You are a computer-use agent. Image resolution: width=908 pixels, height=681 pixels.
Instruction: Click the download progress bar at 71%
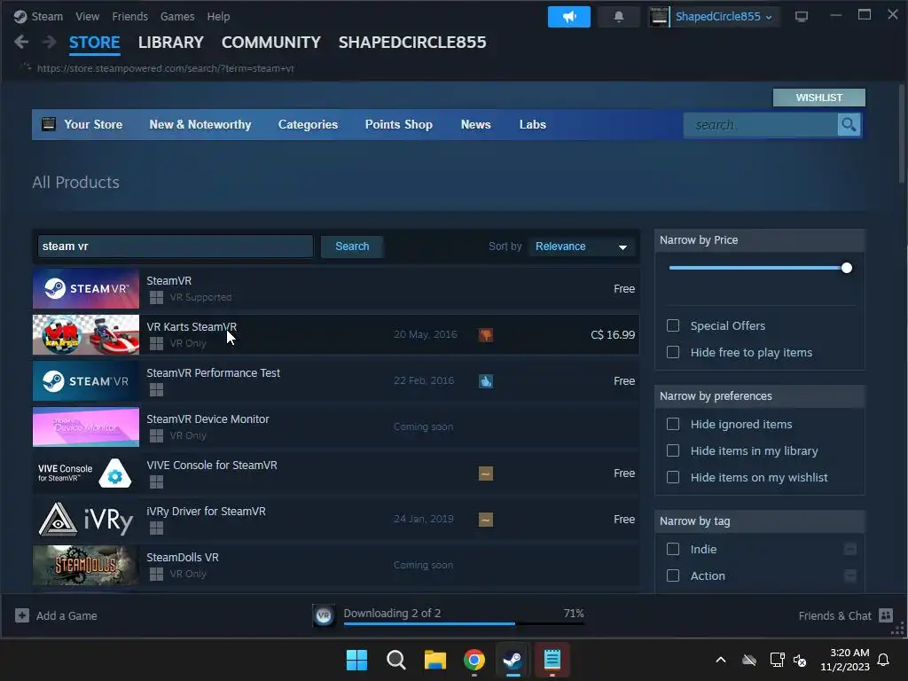click(x=463, y=623)
